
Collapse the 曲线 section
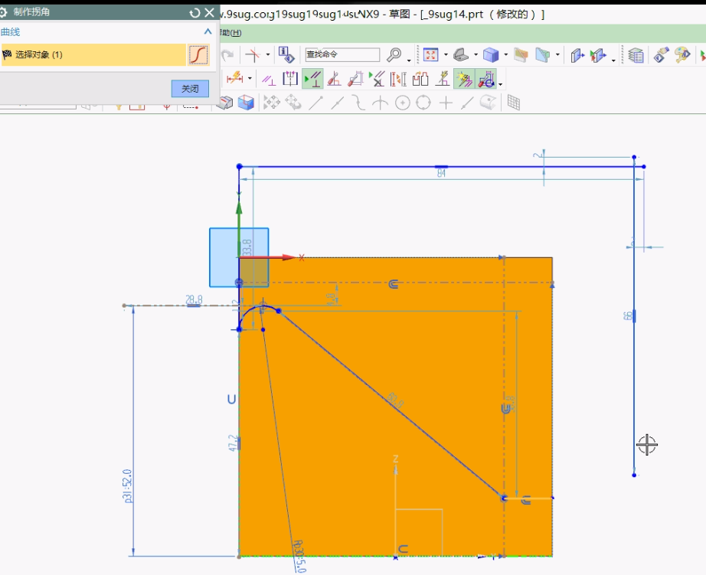pos(208,31)
